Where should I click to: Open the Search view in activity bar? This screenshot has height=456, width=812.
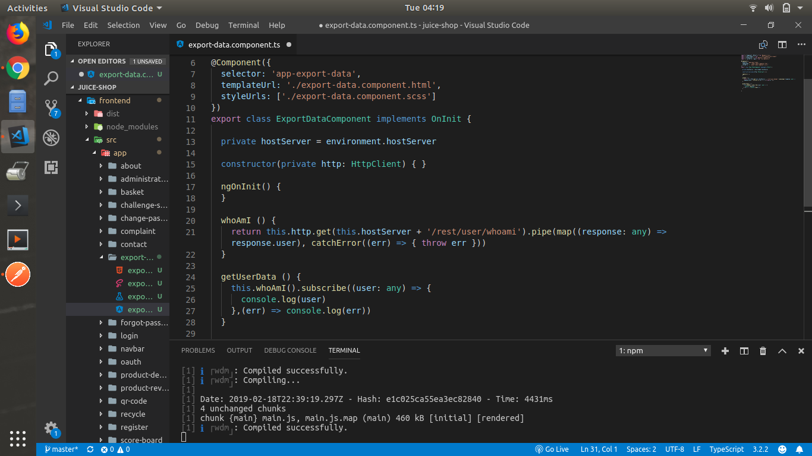pos(51,78)
